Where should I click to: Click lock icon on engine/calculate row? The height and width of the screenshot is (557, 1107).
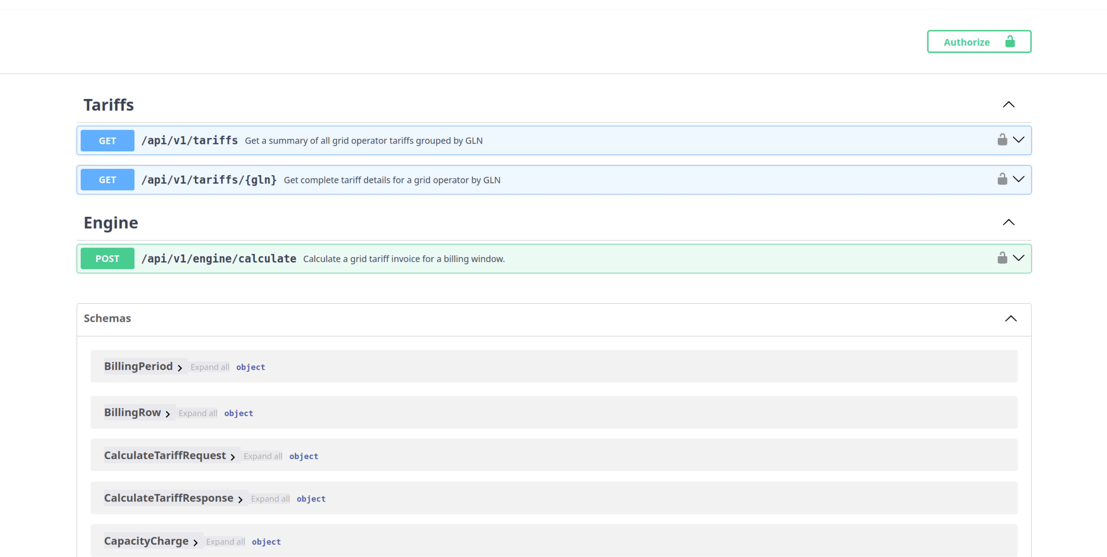click(1002, 258)
